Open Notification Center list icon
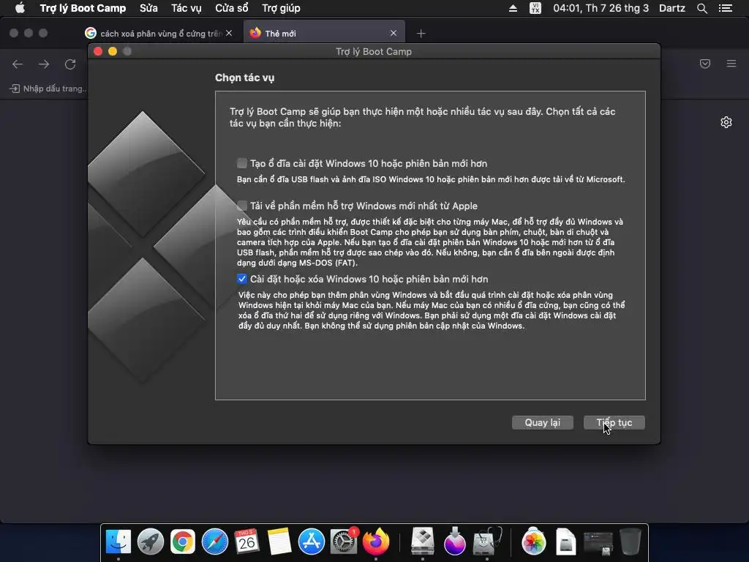The image size is (749, 562). 726,8
